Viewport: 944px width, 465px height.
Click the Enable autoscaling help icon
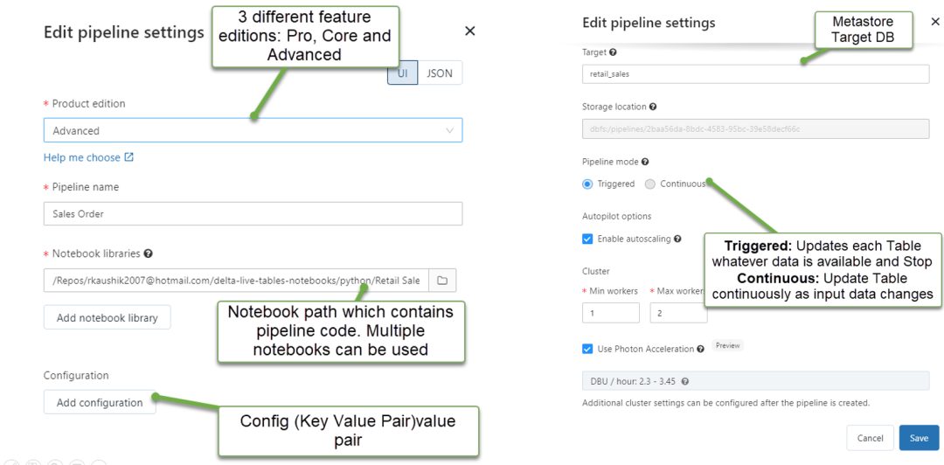[x=677, y=239]
